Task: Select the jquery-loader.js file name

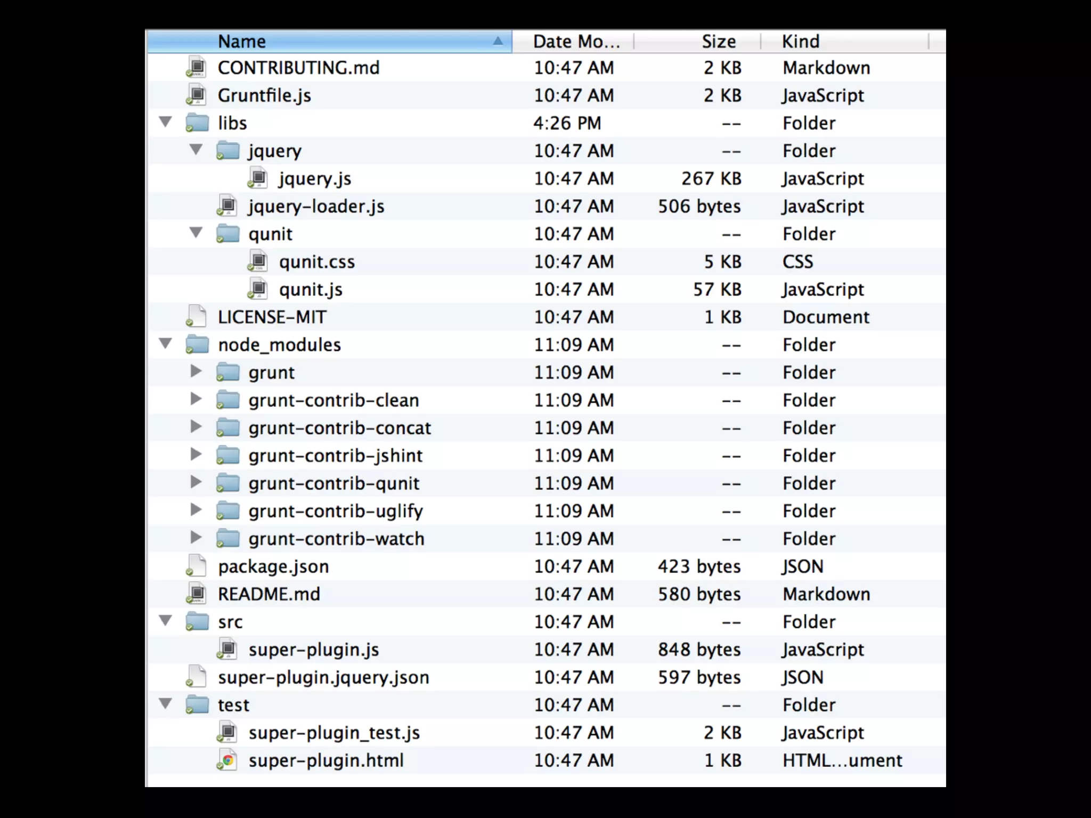Action: tap(316, 207)
